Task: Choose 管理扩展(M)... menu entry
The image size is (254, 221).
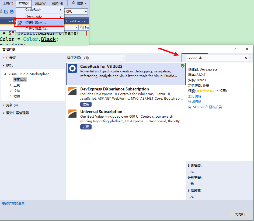Action: point(40,23)
